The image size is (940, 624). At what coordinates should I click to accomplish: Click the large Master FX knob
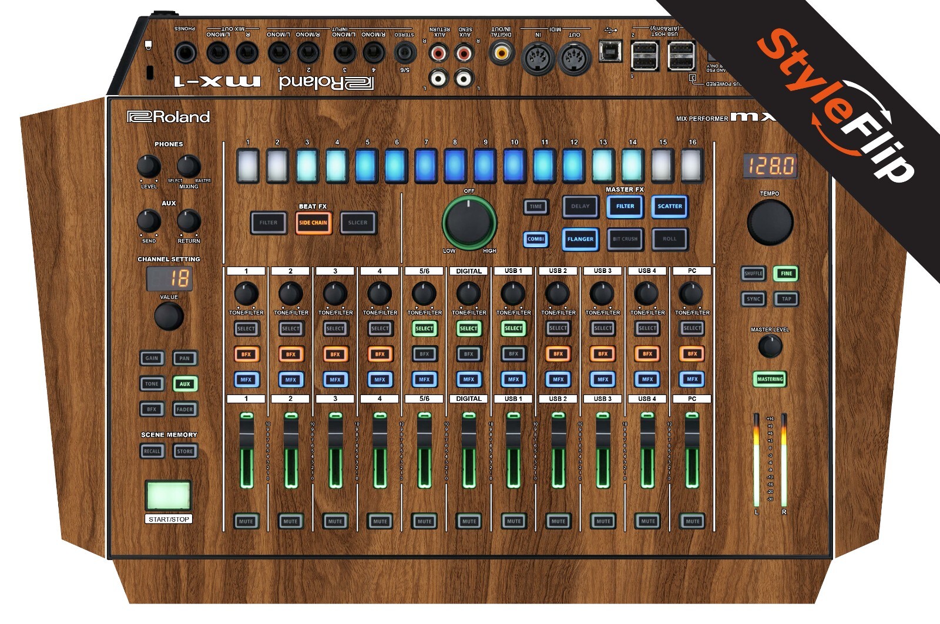point(469,222)
